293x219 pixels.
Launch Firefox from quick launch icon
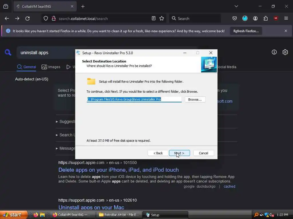[36, 215]
